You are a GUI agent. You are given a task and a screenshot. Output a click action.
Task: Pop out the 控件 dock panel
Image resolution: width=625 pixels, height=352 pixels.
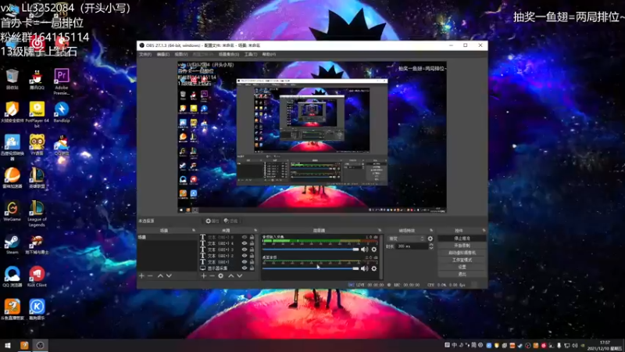(x=484, y=230)
